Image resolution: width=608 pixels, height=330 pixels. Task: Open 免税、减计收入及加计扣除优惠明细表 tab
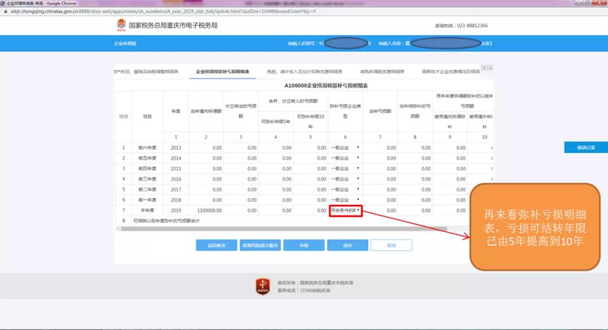[x=305, y=72]
